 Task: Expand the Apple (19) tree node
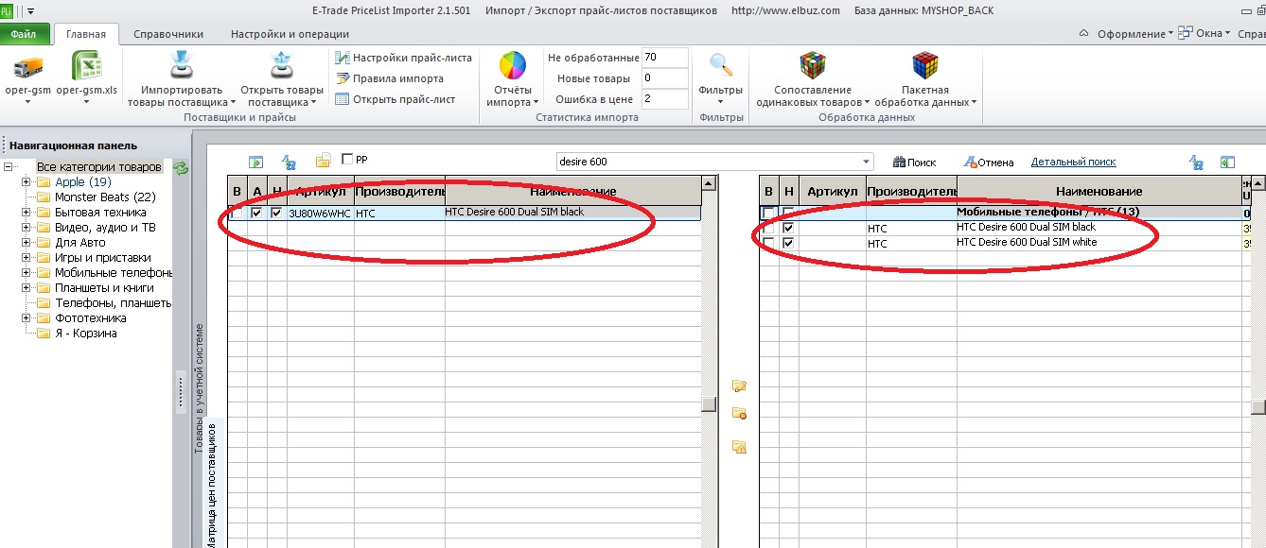pos(26,182)
